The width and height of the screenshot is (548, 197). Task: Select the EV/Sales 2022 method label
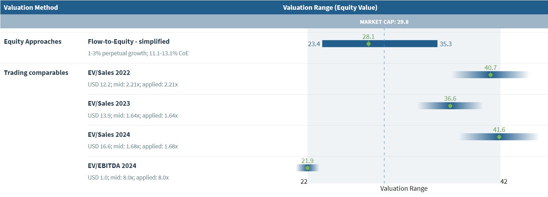click(109, 73)
